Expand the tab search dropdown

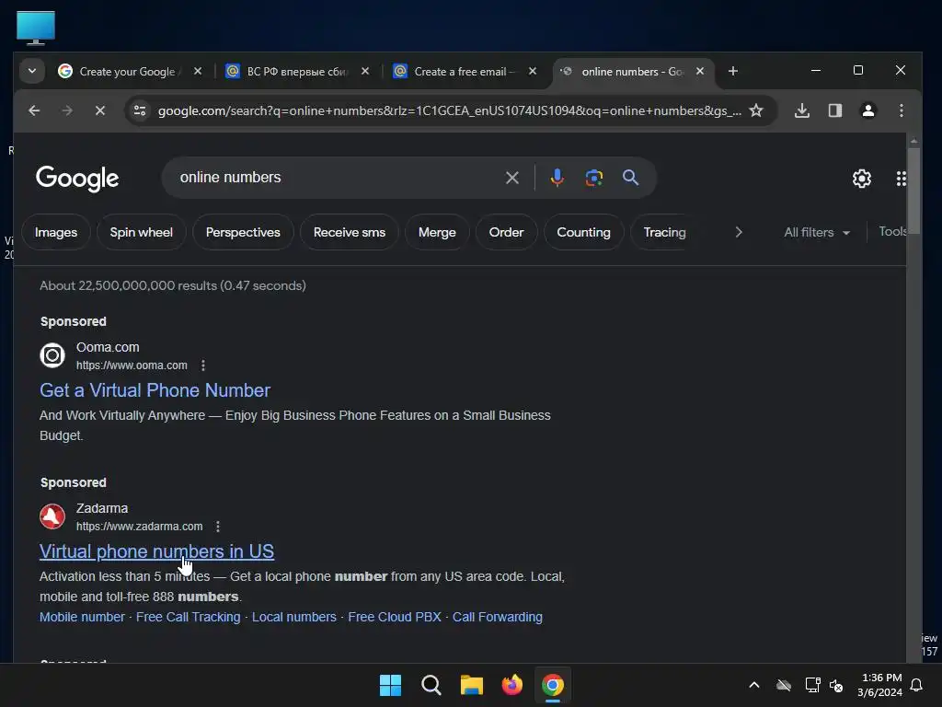(32, 72)
